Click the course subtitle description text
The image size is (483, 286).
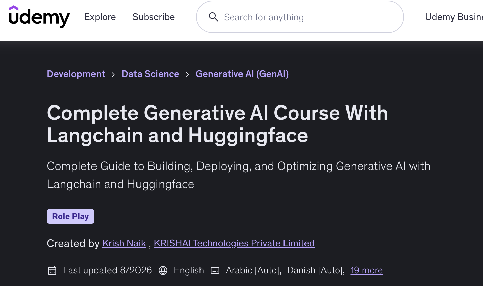(x=239, y=175)
